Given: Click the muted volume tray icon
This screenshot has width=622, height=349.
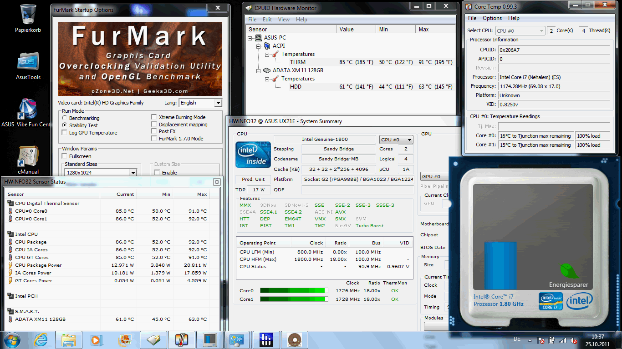Looking at the screenshot, I should (x=574, y=340).
